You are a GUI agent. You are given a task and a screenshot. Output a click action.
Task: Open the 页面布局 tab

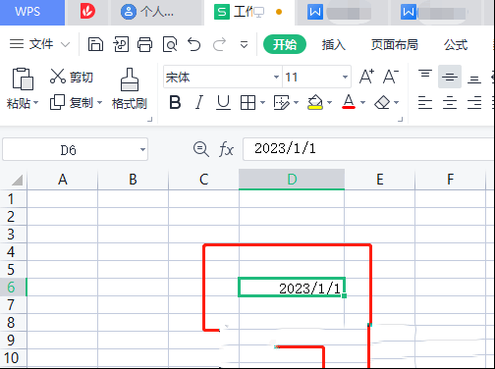pyautogui.click(x=395, y=44)
